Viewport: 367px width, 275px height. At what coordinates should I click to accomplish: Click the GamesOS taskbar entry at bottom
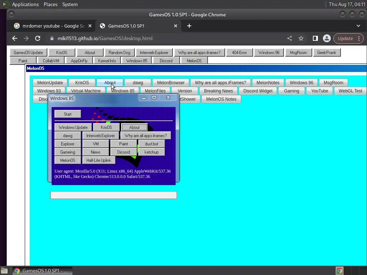click(x=42, y=271)
